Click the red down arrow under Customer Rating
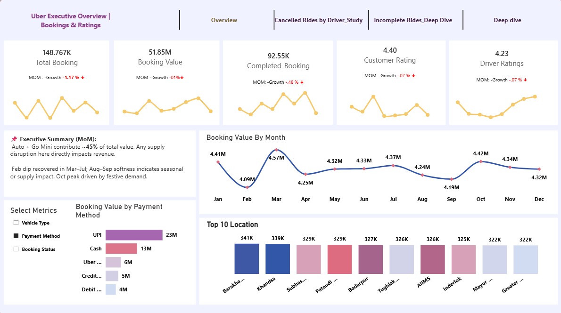 point(413,76)
